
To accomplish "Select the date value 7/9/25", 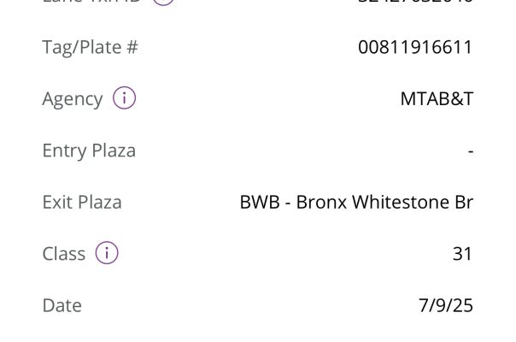I will [x=446, y=305].
